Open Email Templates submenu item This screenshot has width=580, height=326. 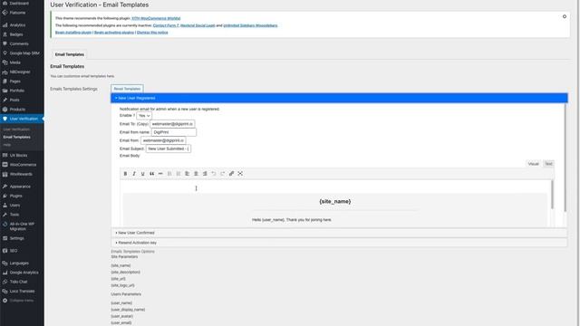(17, 137)
